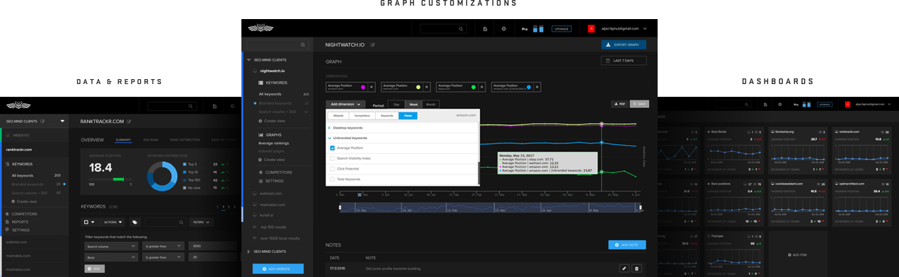
Task: Uncheck the Average Position checkbox
Action: pyautogui.click(x=333, y=148)
